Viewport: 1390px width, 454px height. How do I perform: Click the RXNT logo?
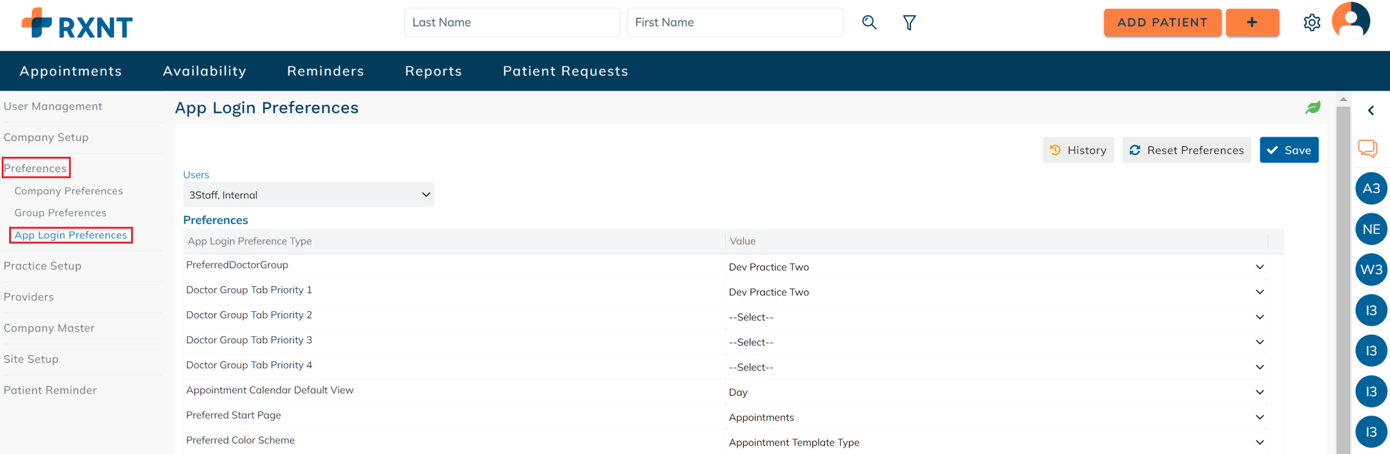coord(77,23)
